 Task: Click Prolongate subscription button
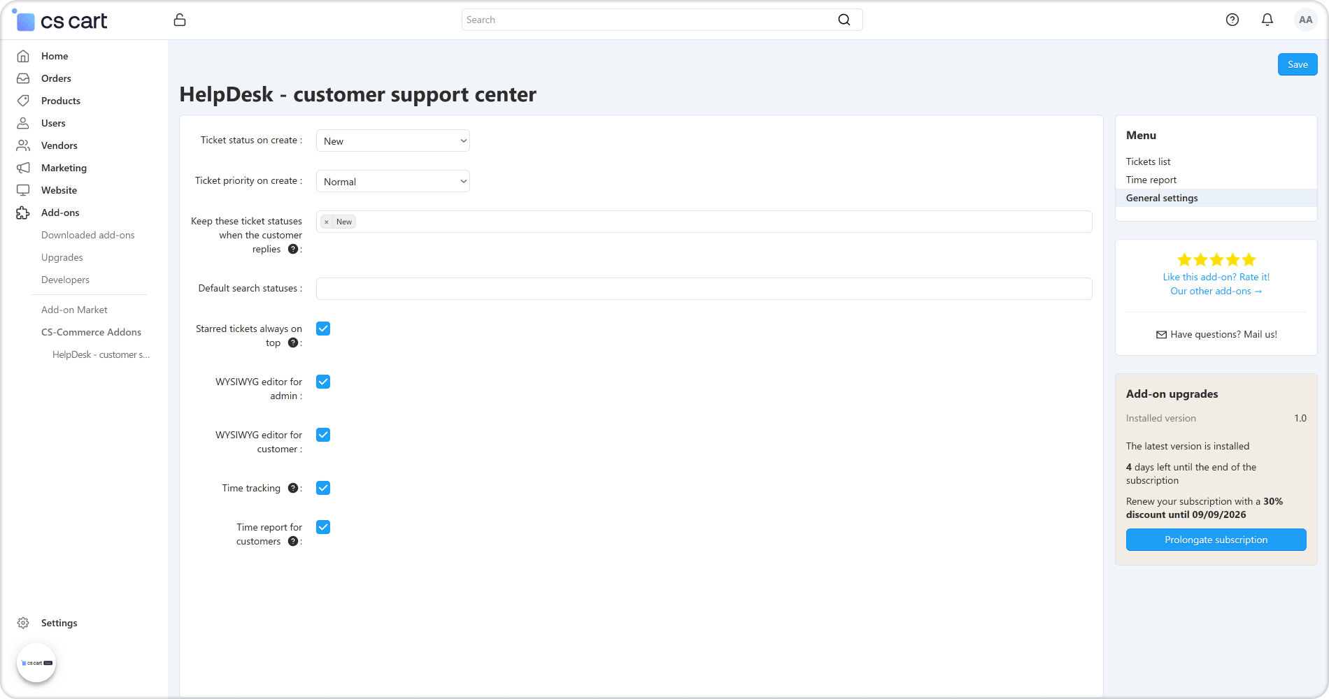[1216, 540]
